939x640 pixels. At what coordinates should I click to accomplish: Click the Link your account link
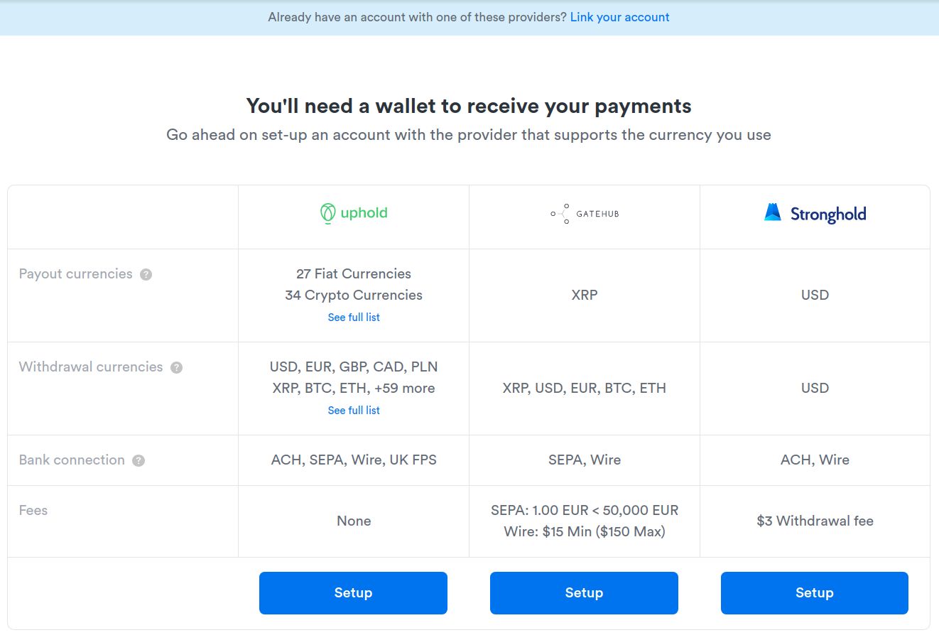click(x=619, y=17)
